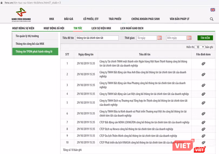Open Tin quản lý thị trường sidebar item
The height and width of the screenshot is (154, 219).
[27, 36]
